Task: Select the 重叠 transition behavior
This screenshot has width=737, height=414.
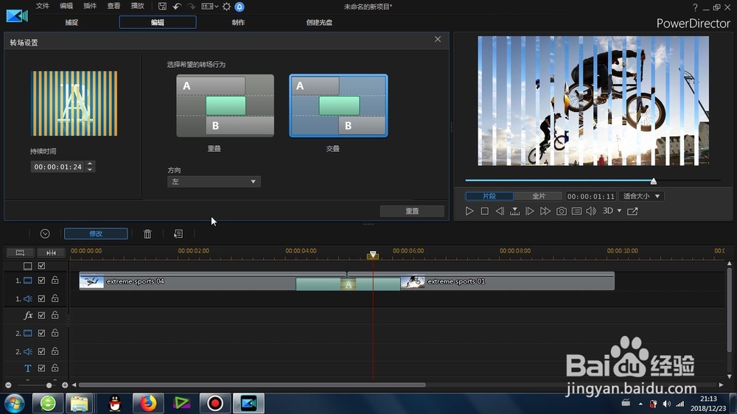Action: point(225,106)
